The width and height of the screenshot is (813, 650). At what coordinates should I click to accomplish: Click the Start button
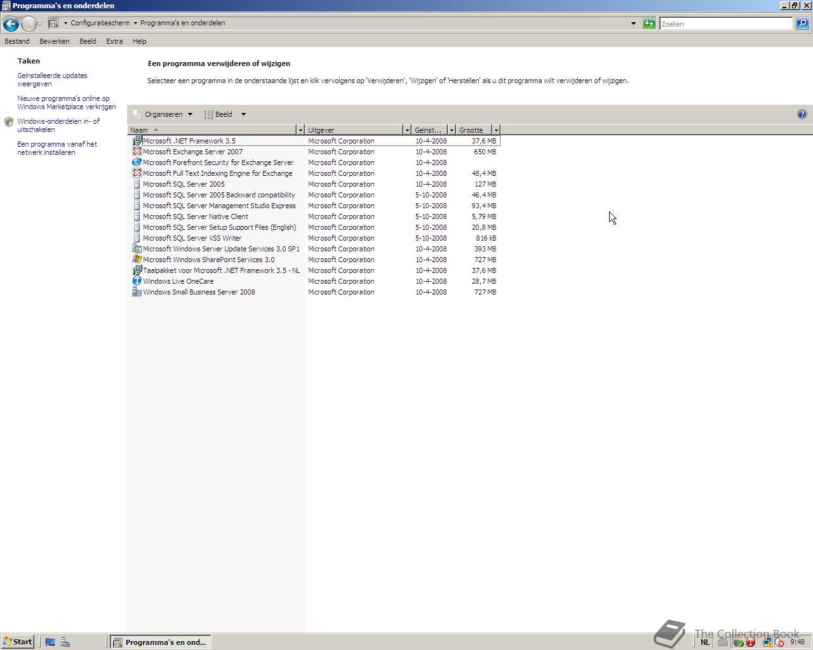18,642
